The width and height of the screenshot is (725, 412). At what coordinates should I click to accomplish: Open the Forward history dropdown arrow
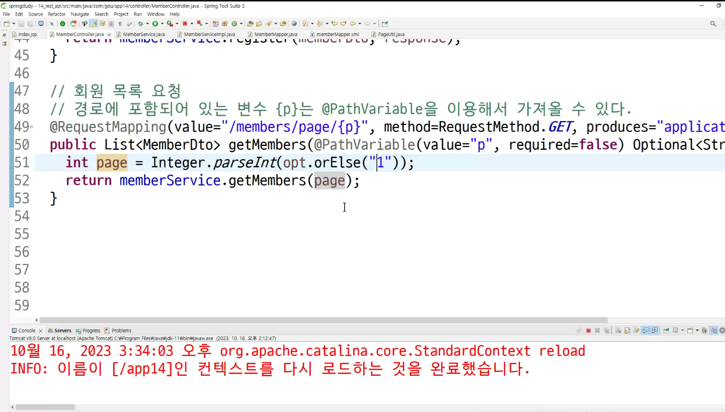pos(374,23)
